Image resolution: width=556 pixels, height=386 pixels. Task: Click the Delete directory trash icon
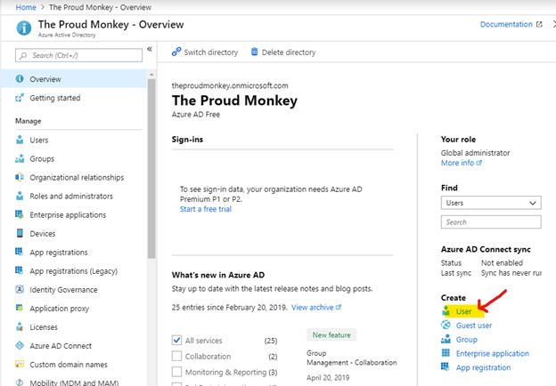pos(254,52)
